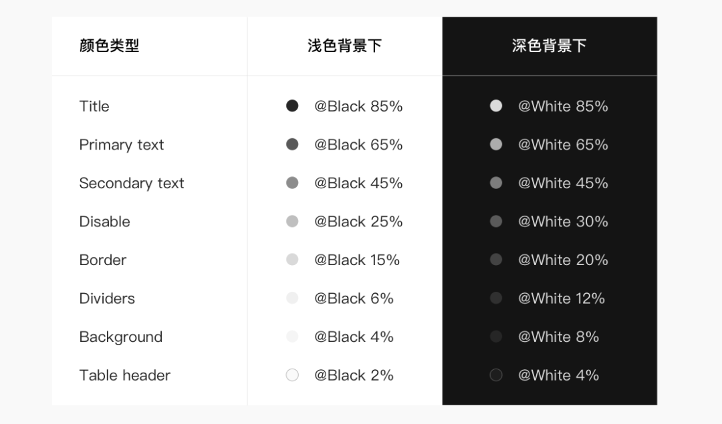Click the @White 12% label text
722x424 pixels.
pos(562,298)
